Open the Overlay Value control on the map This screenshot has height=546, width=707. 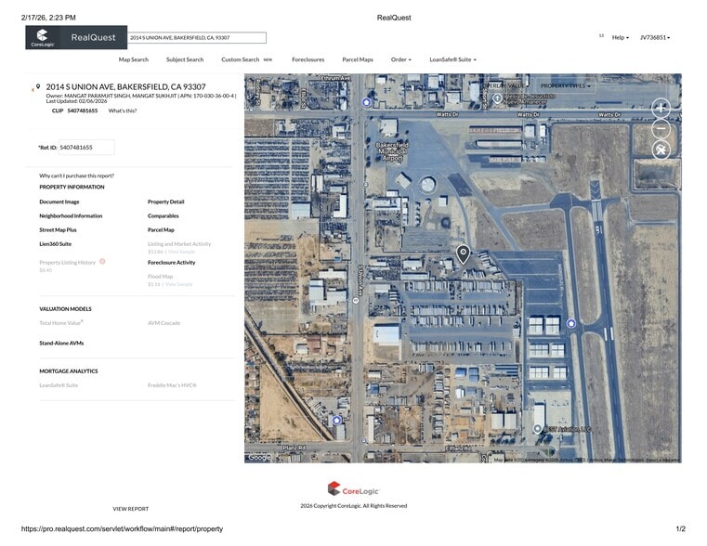click(506, 85)
